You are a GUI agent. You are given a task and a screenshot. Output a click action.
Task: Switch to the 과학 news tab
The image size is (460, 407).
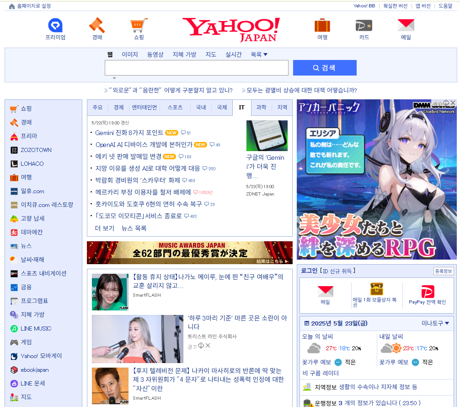(262, 108)
